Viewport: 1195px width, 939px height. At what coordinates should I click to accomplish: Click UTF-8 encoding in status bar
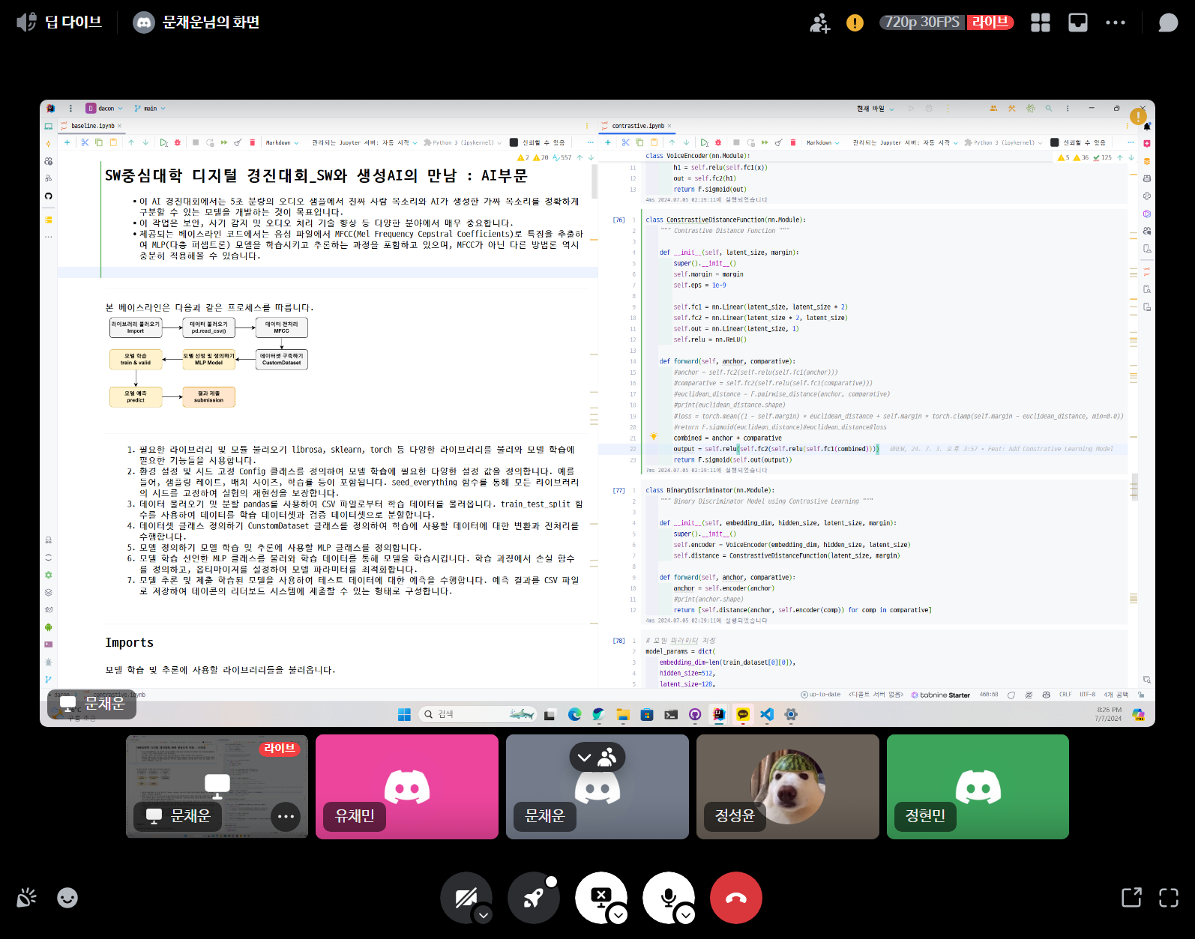pyautogui.click(x=1087, y=695)
